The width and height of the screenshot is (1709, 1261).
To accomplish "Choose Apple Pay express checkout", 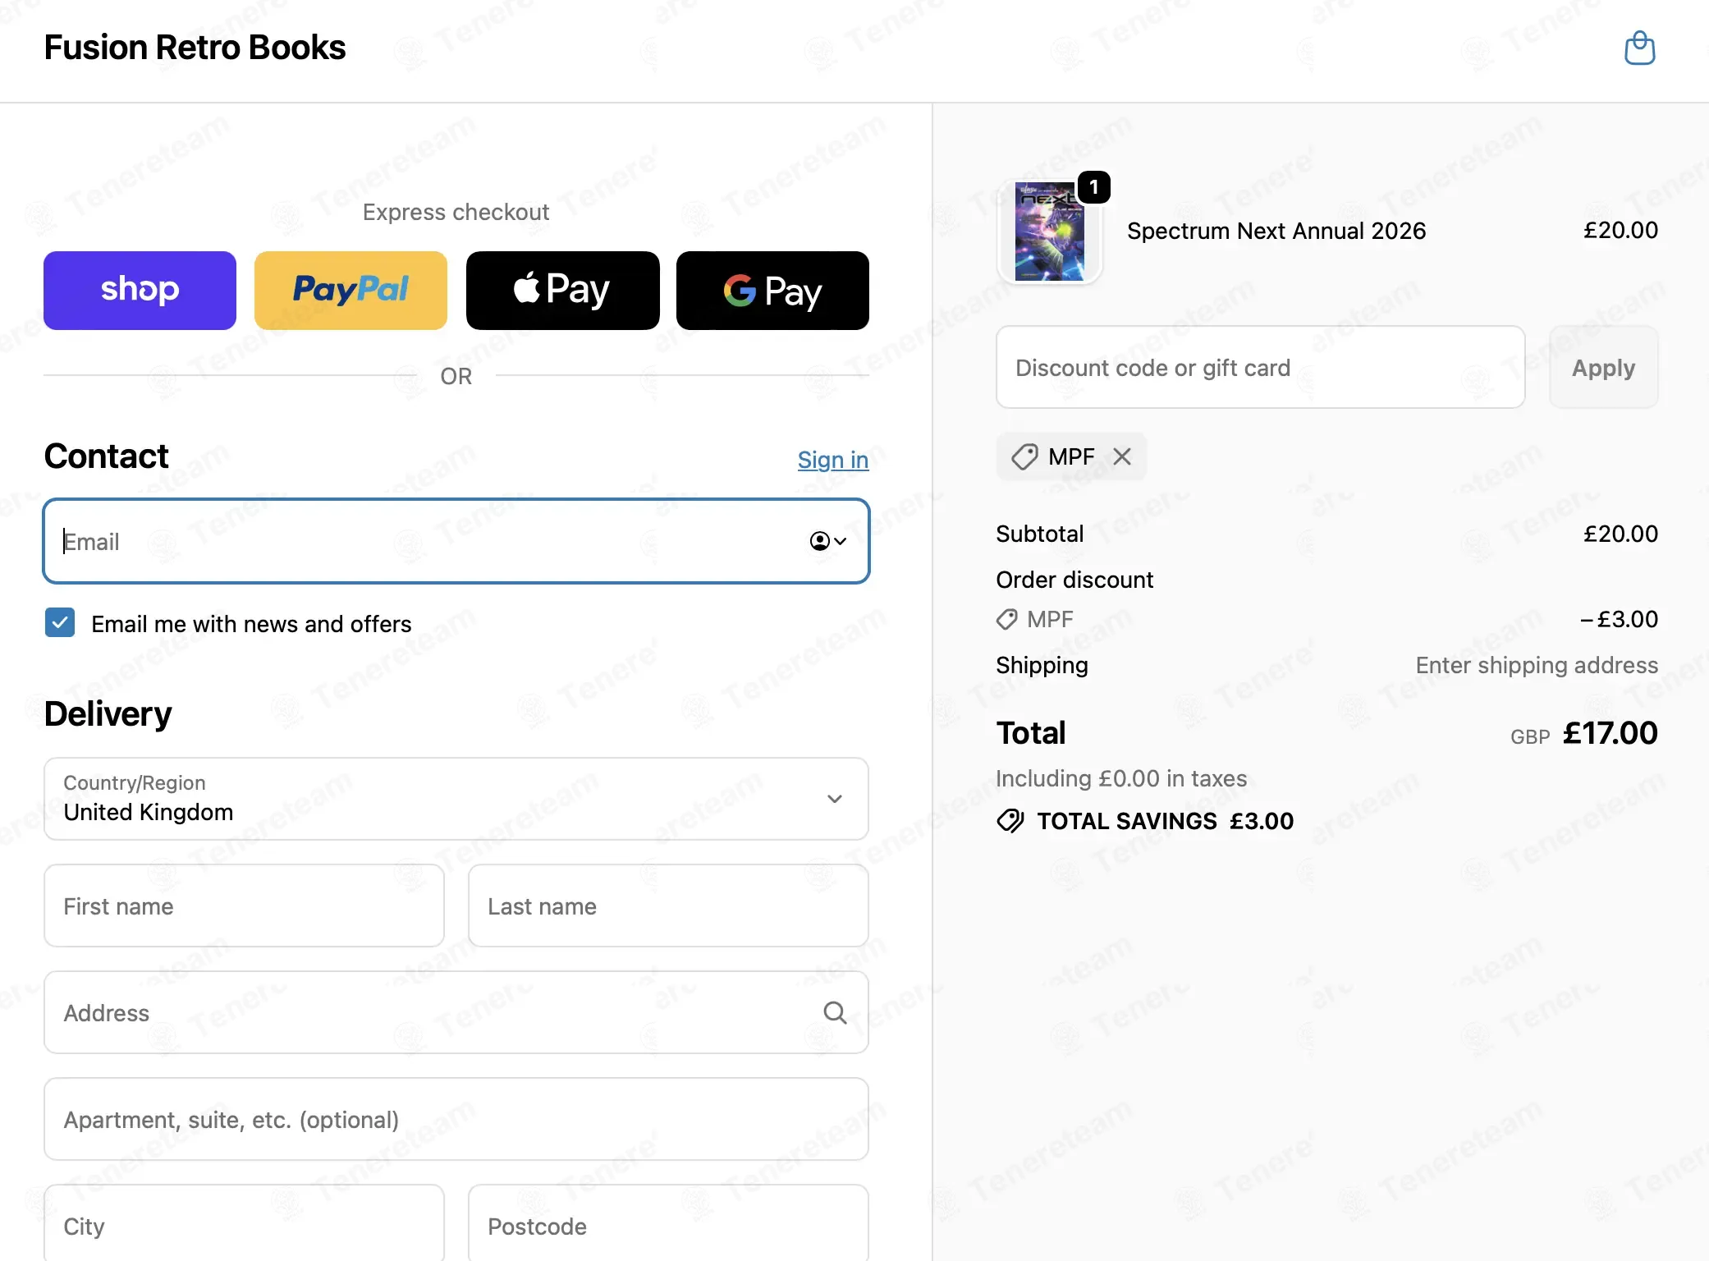I will (562, 291).
